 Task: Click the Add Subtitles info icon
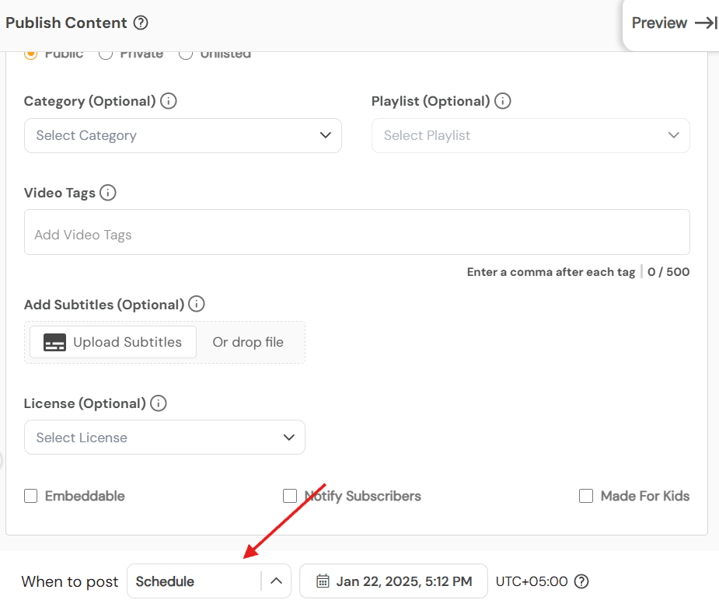coord(196,304)
